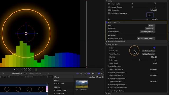The image size is (169, 95).
Task: Select the BCC Blur category
Action: coord(57,87)
